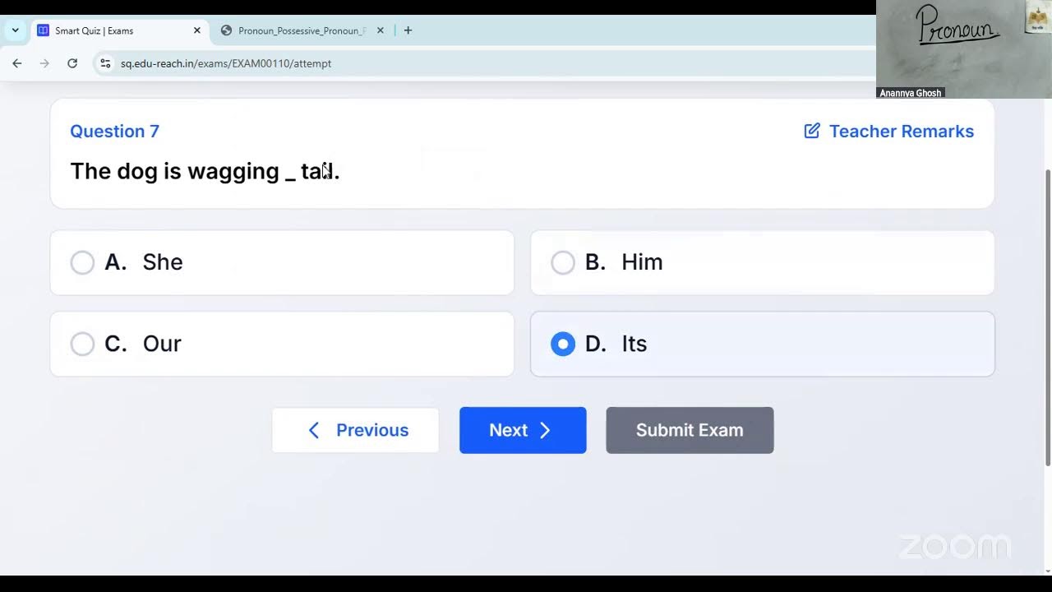Select option A radio button for She
The image size is (1052, 592).
click(x=82, y=262)
